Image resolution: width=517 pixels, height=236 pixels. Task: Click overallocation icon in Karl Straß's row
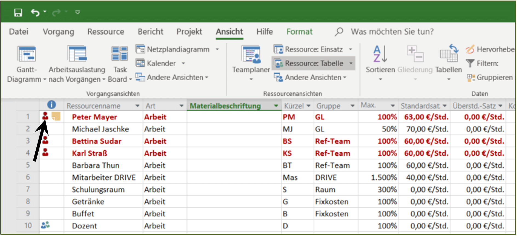[x=45, y=152]
